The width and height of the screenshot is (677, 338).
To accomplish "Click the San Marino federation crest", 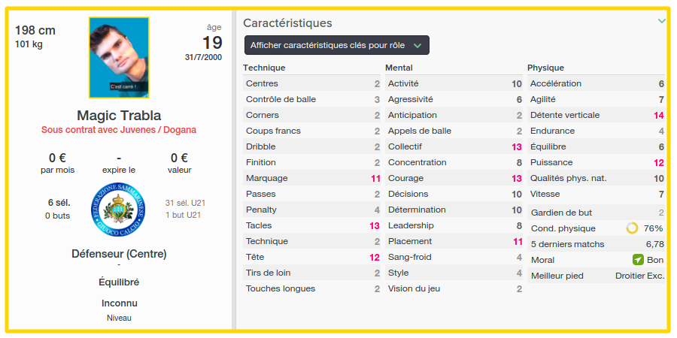I will click(x=118, y=209).
